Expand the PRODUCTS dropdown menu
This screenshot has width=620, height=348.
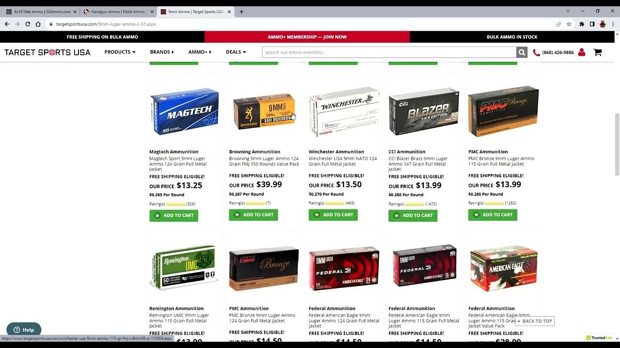[120, 52]
